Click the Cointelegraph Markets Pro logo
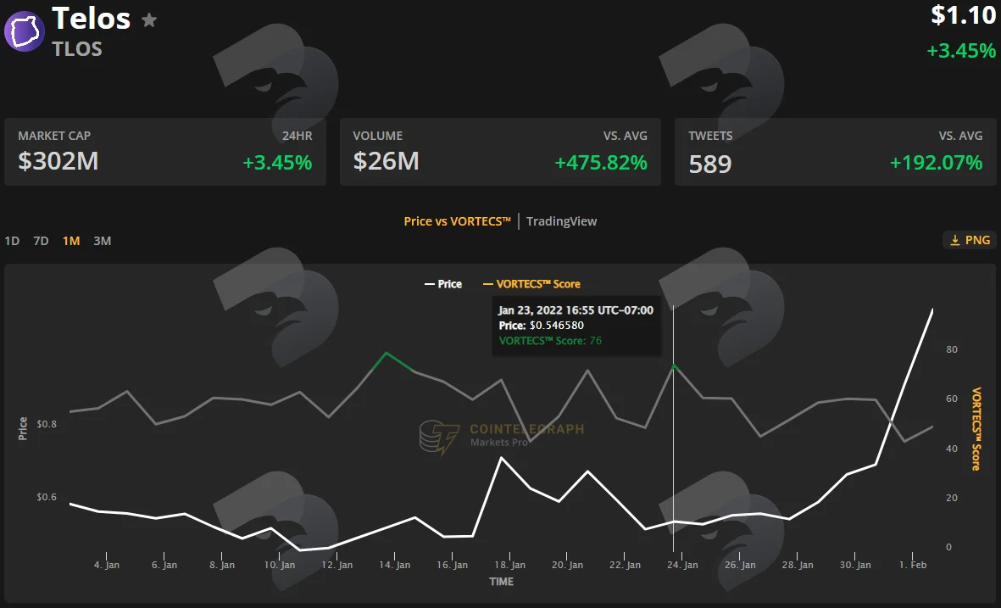The width and height of the screenshot is (1001, 608). (502, 436)
